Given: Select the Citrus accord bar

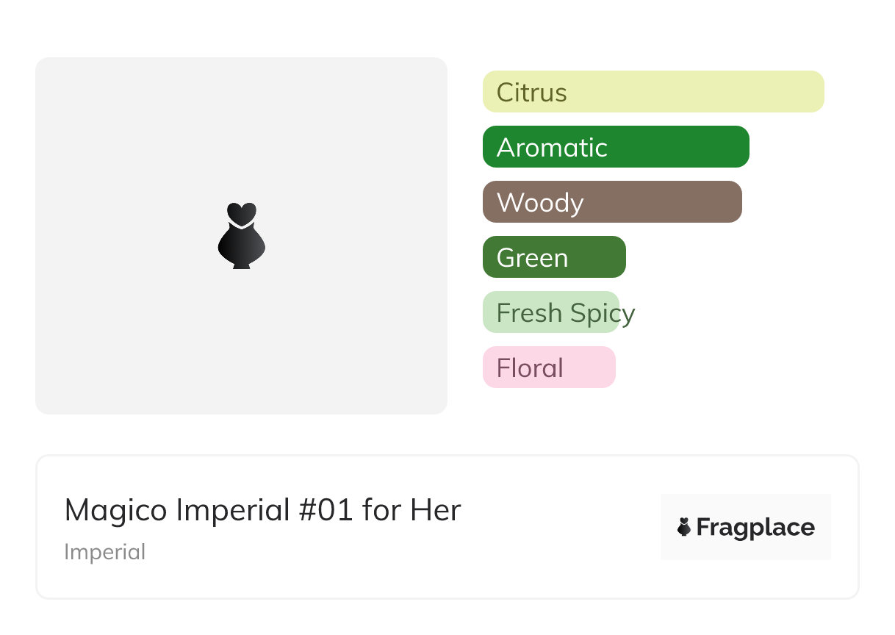Looking at the screenshot, I should coord(653,92).
